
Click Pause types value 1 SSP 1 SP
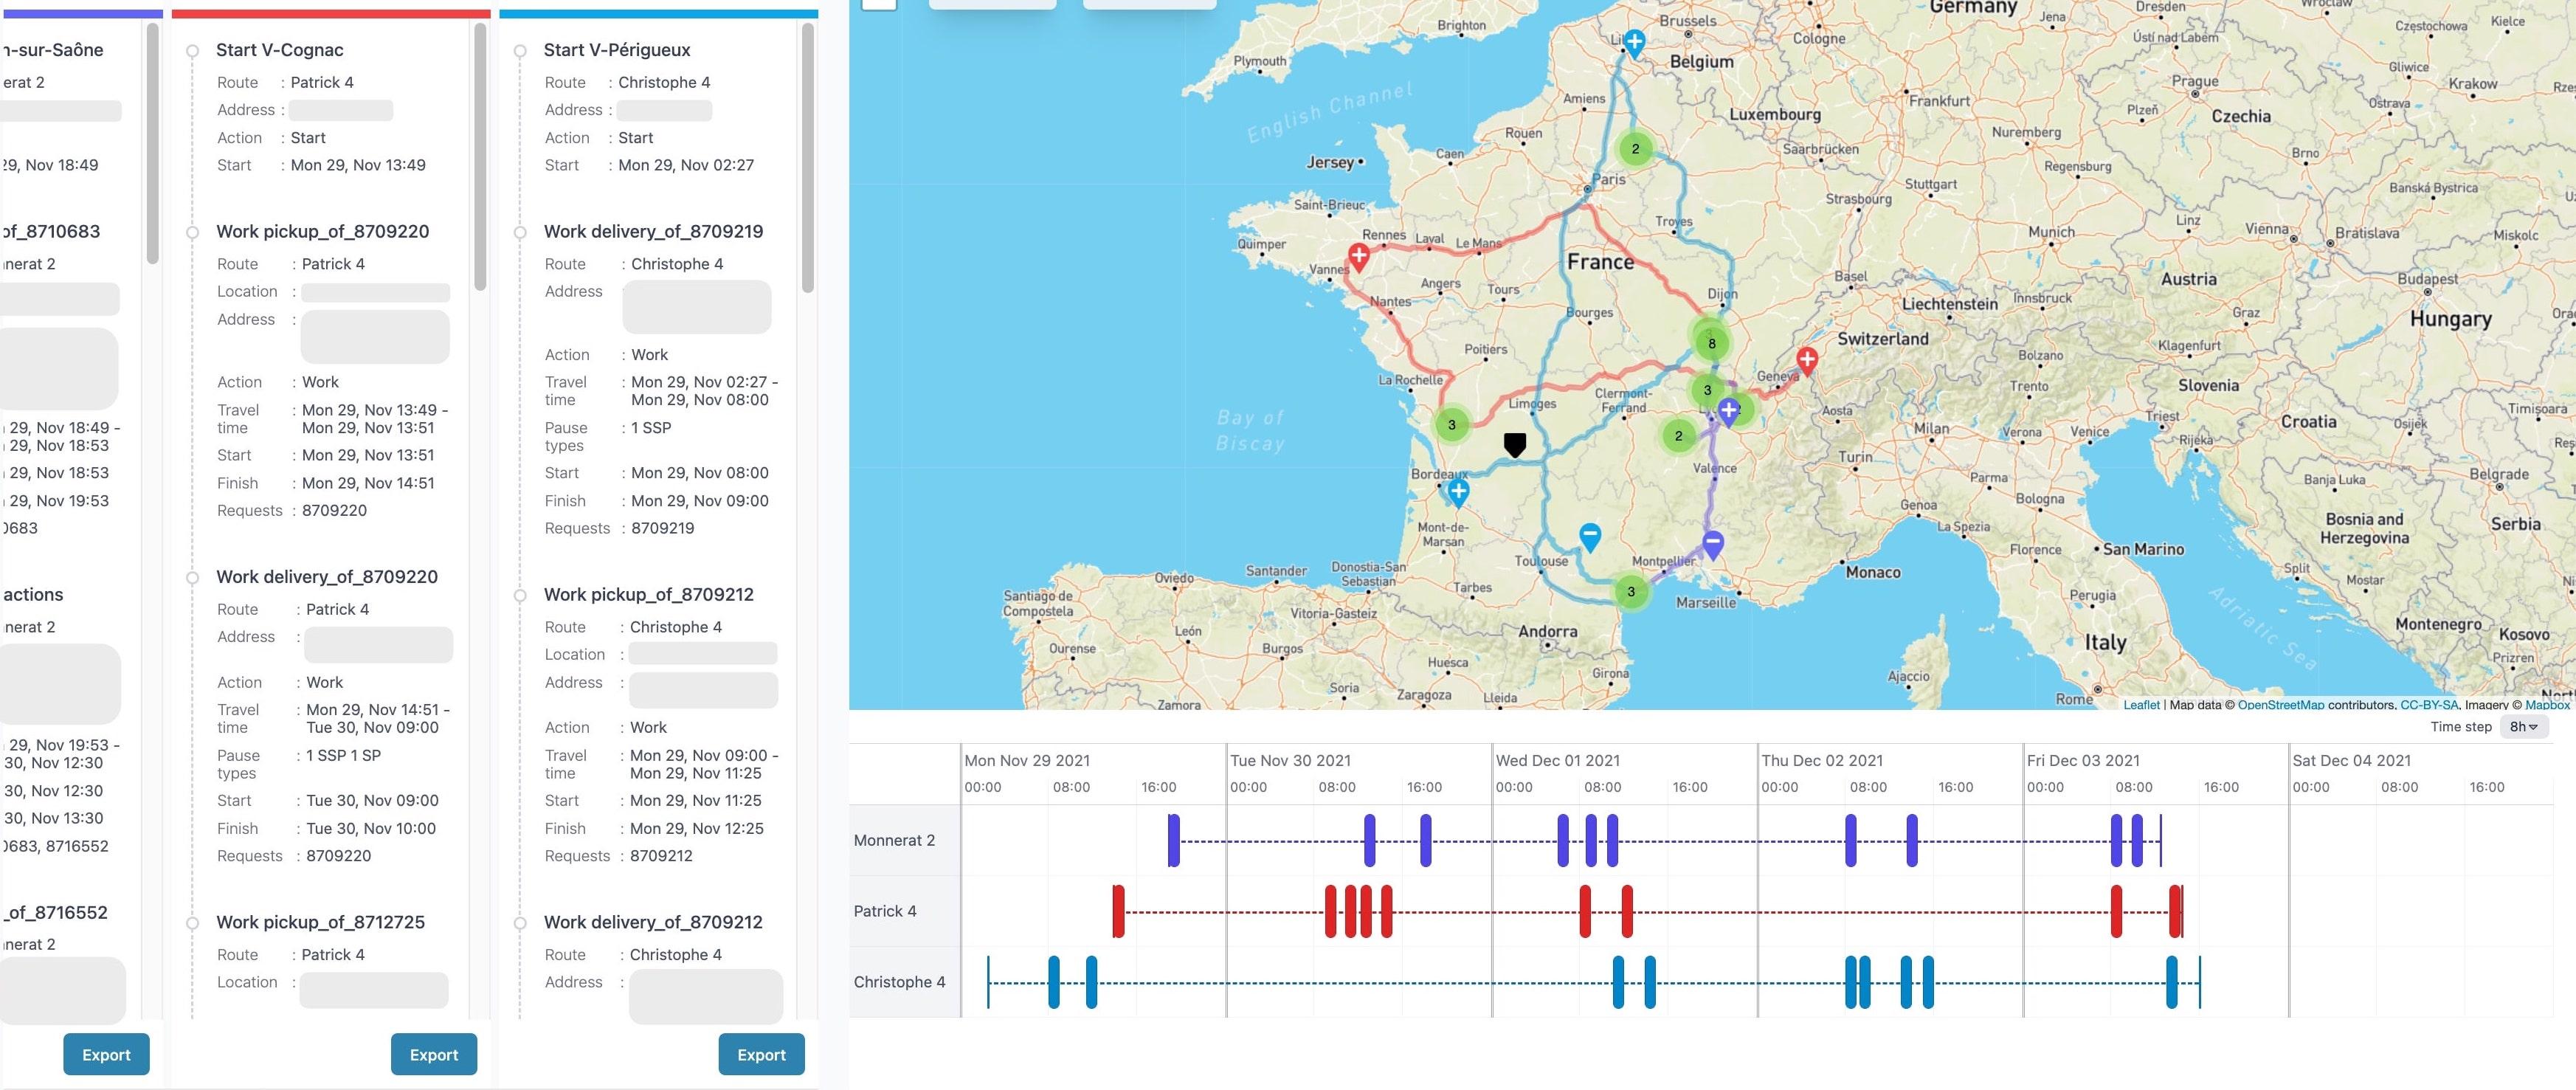coord(343,755)
